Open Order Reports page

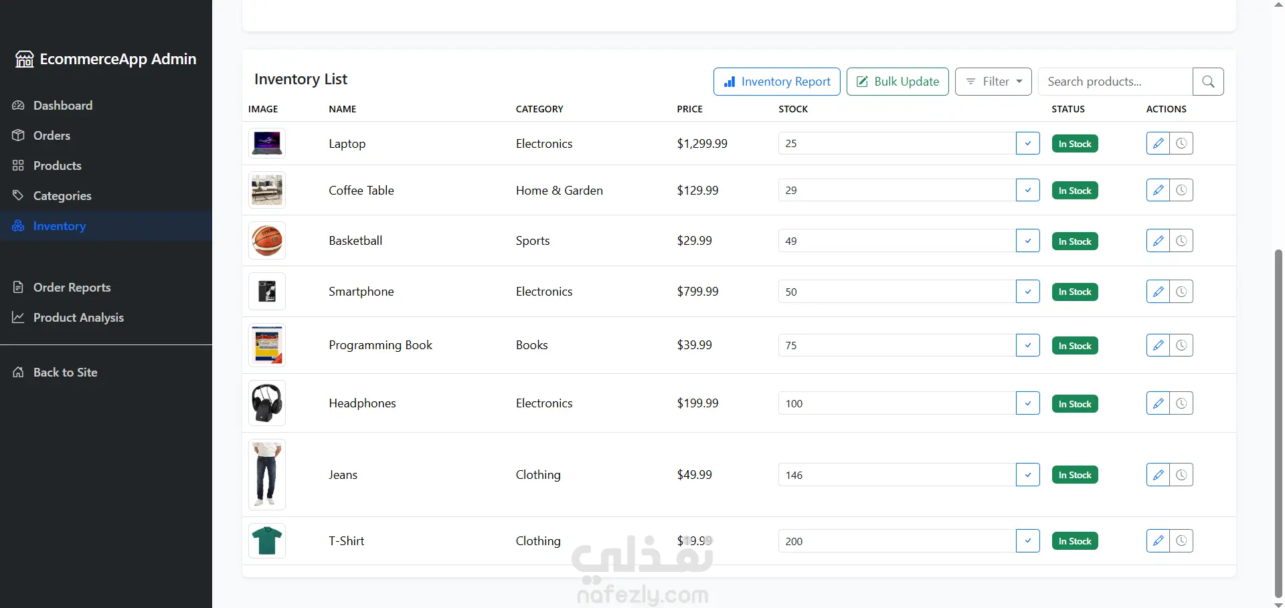click(106, 288)
